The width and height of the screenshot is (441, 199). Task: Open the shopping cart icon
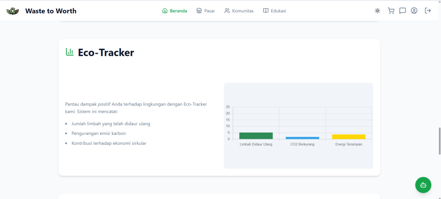tap(391, 11)
